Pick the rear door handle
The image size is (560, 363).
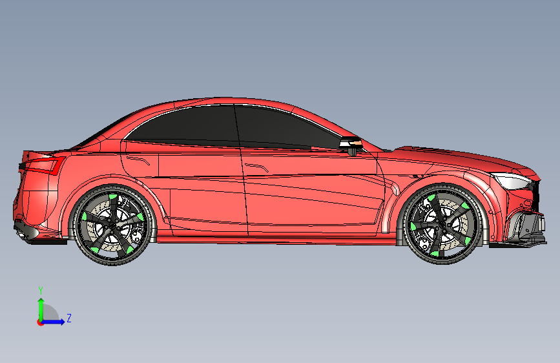[139, 160]
